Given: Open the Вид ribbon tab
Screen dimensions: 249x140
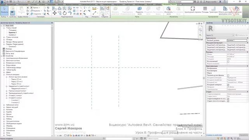Looking at the screenshot, I should click(x=99, y=5).
